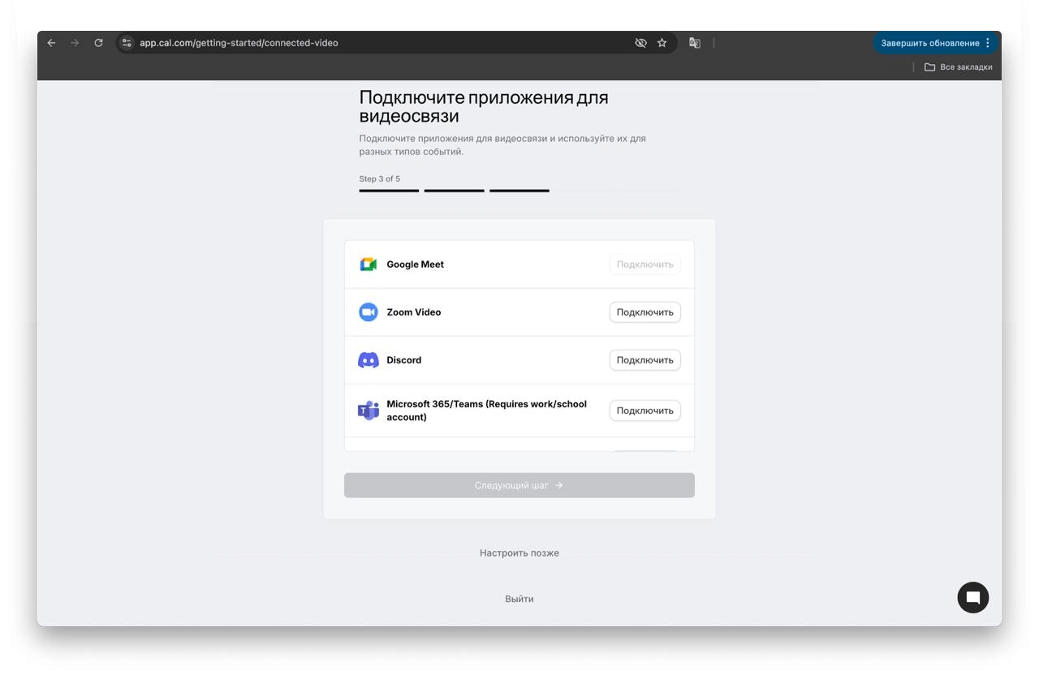
Task: Open the three-dot browser menu
Action: coord(988,43)
